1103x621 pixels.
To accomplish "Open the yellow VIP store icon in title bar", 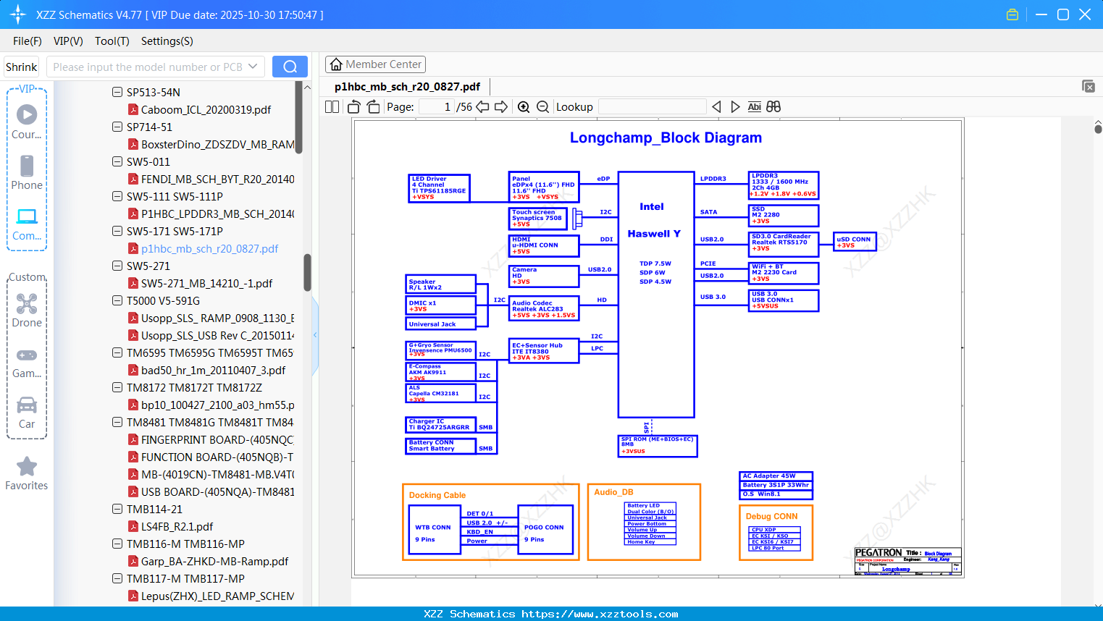I will (x=1012, y=14).
